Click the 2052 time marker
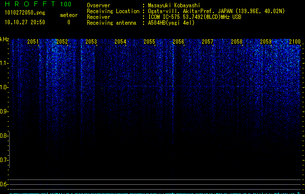This screenshot has width=305, height=194. (x=62, y=42)
